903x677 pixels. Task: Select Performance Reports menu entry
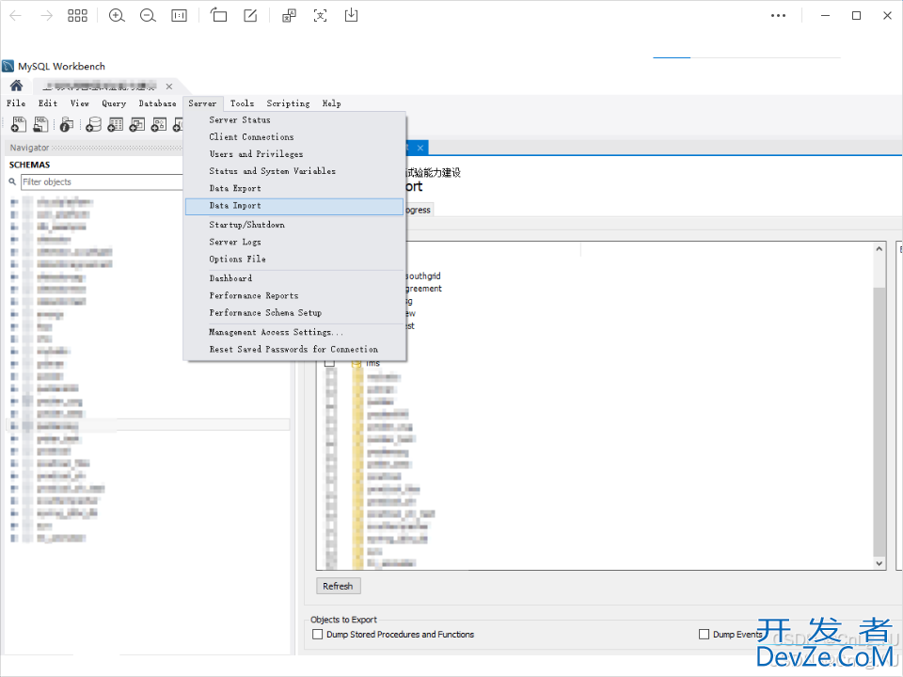pos(294,295)
